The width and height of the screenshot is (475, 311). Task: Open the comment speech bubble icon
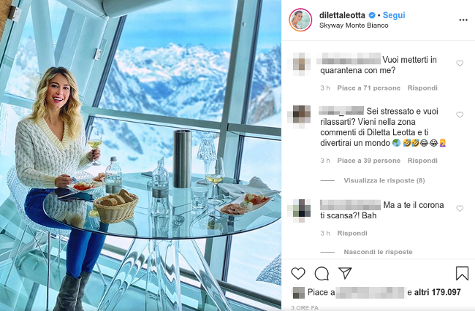322,274
